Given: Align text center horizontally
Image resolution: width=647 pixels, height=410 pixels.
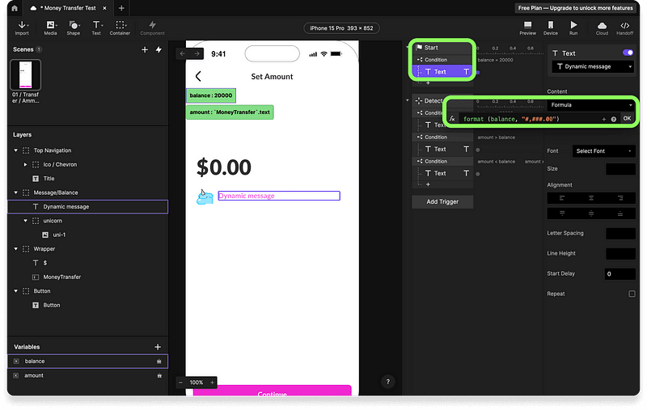Looking at the screenshot, I should (591, 198).
